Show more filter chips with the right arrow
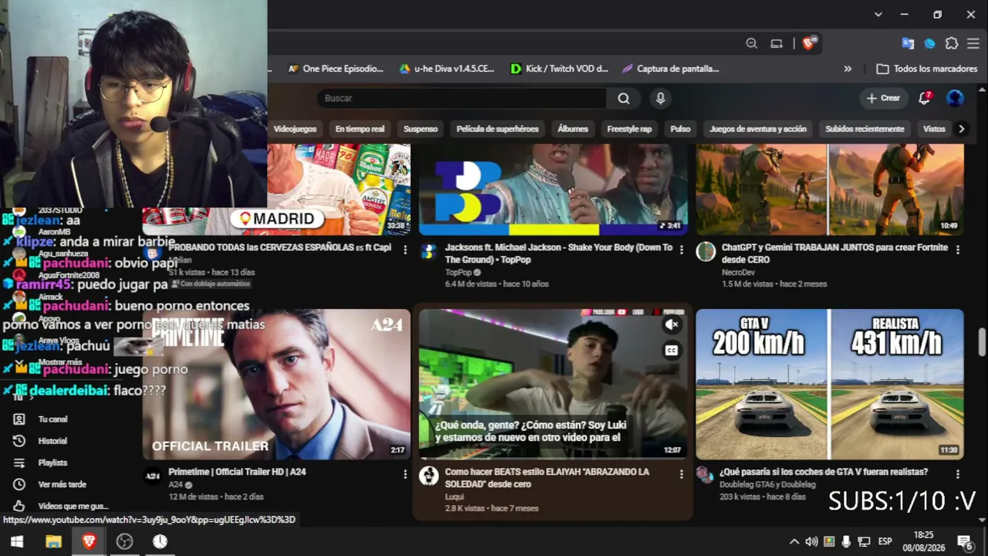988x556 pixels. [961, 129]
